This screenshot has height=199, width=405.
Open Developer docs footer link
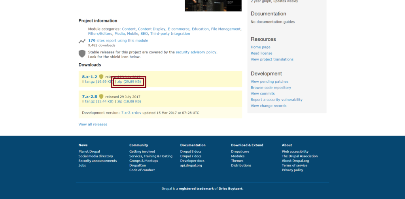pos(192,161)
